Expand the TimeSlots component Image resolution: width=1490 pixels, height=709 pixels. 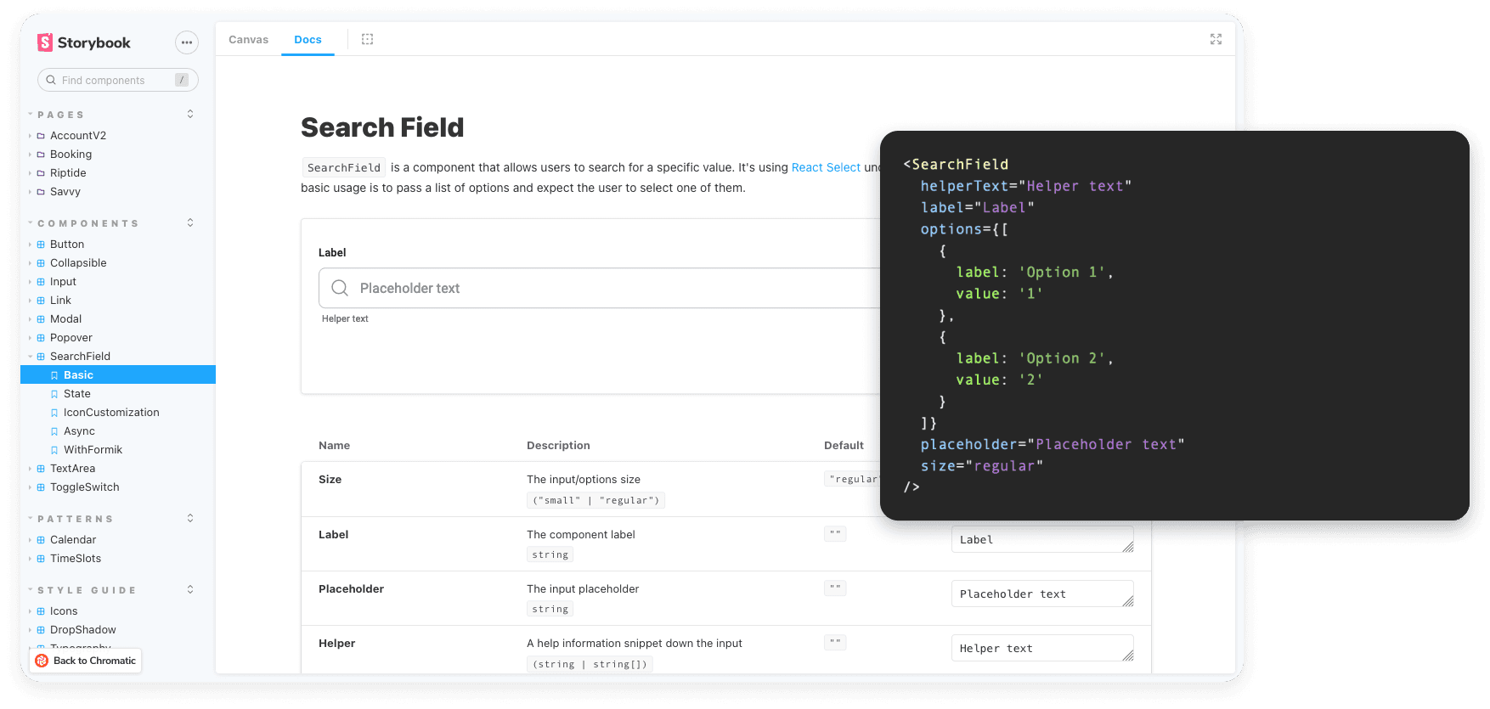pyautogui.click(x=30, y=559)
